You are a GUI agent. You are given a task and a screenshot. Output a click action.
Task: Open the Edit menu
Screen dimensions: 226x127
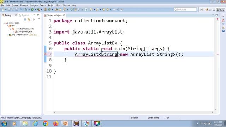(x=8, y=5)
